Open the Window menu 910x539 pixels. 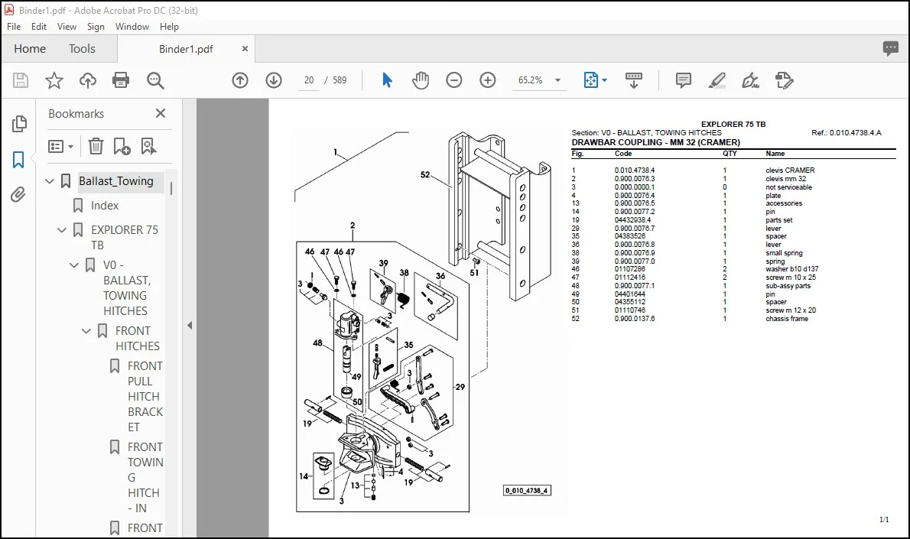(x=132, y=27)
